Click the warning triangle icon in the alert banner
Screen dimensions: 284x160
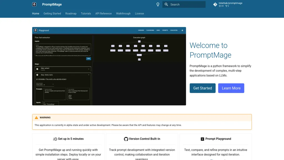pyautogui.click(x=37, y=117)
